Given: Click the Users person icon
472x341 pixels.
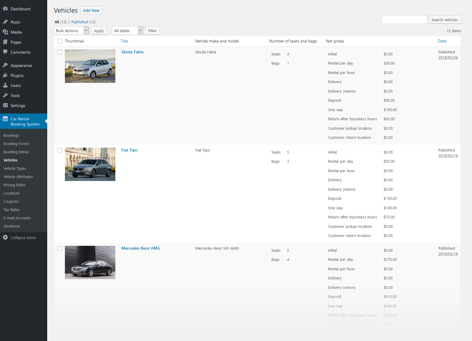Looking at the screenshot, I should tap(5, 85).
